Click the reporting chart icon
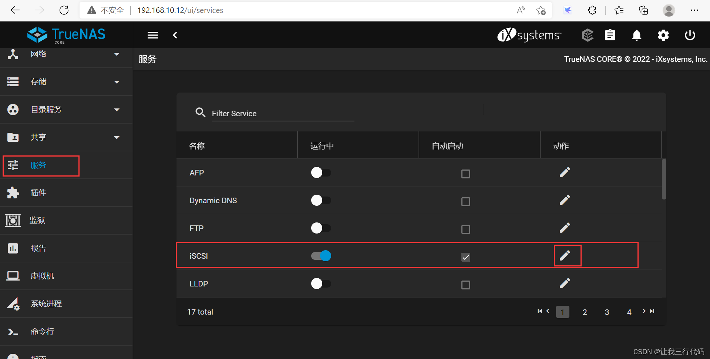 [13, 248]
